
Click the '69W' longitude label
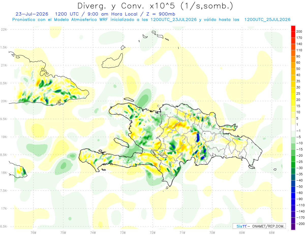pos(242,233)
